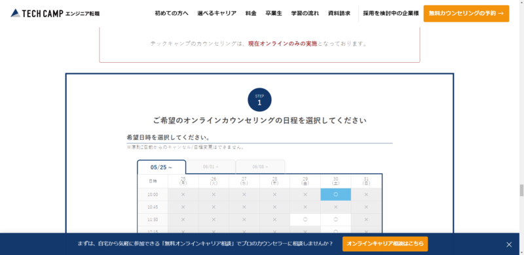Open the 料金 pricing page
The width and height of the screenshot is (524, 255).
[x=251, y=13]
